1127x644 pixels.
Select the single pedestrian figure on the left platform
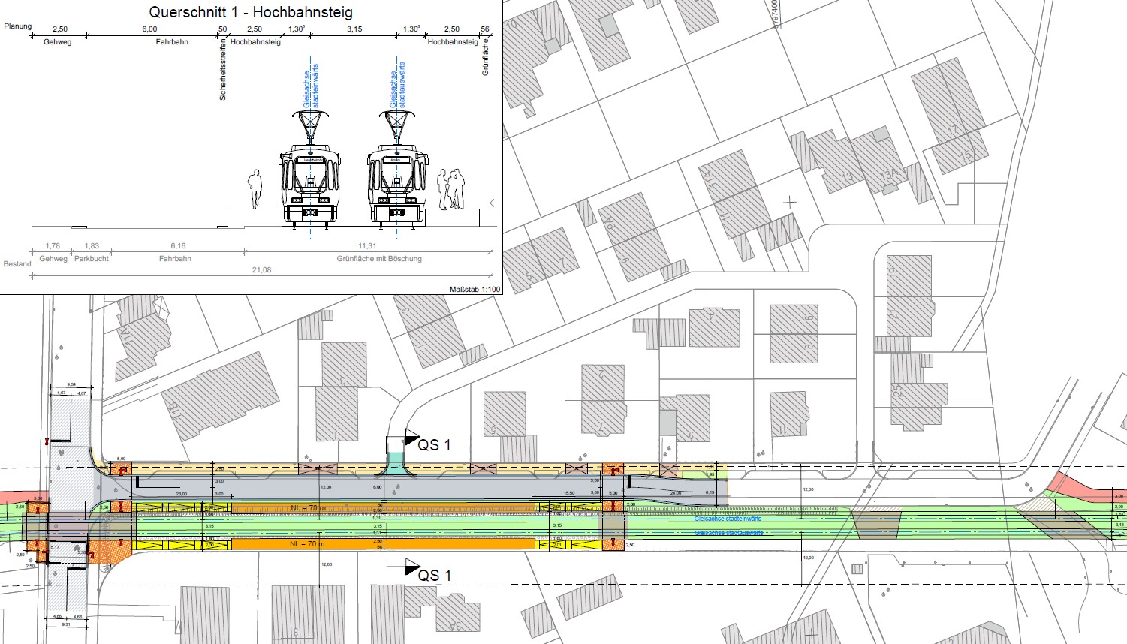pyautogui.click(x=255, y=188)
